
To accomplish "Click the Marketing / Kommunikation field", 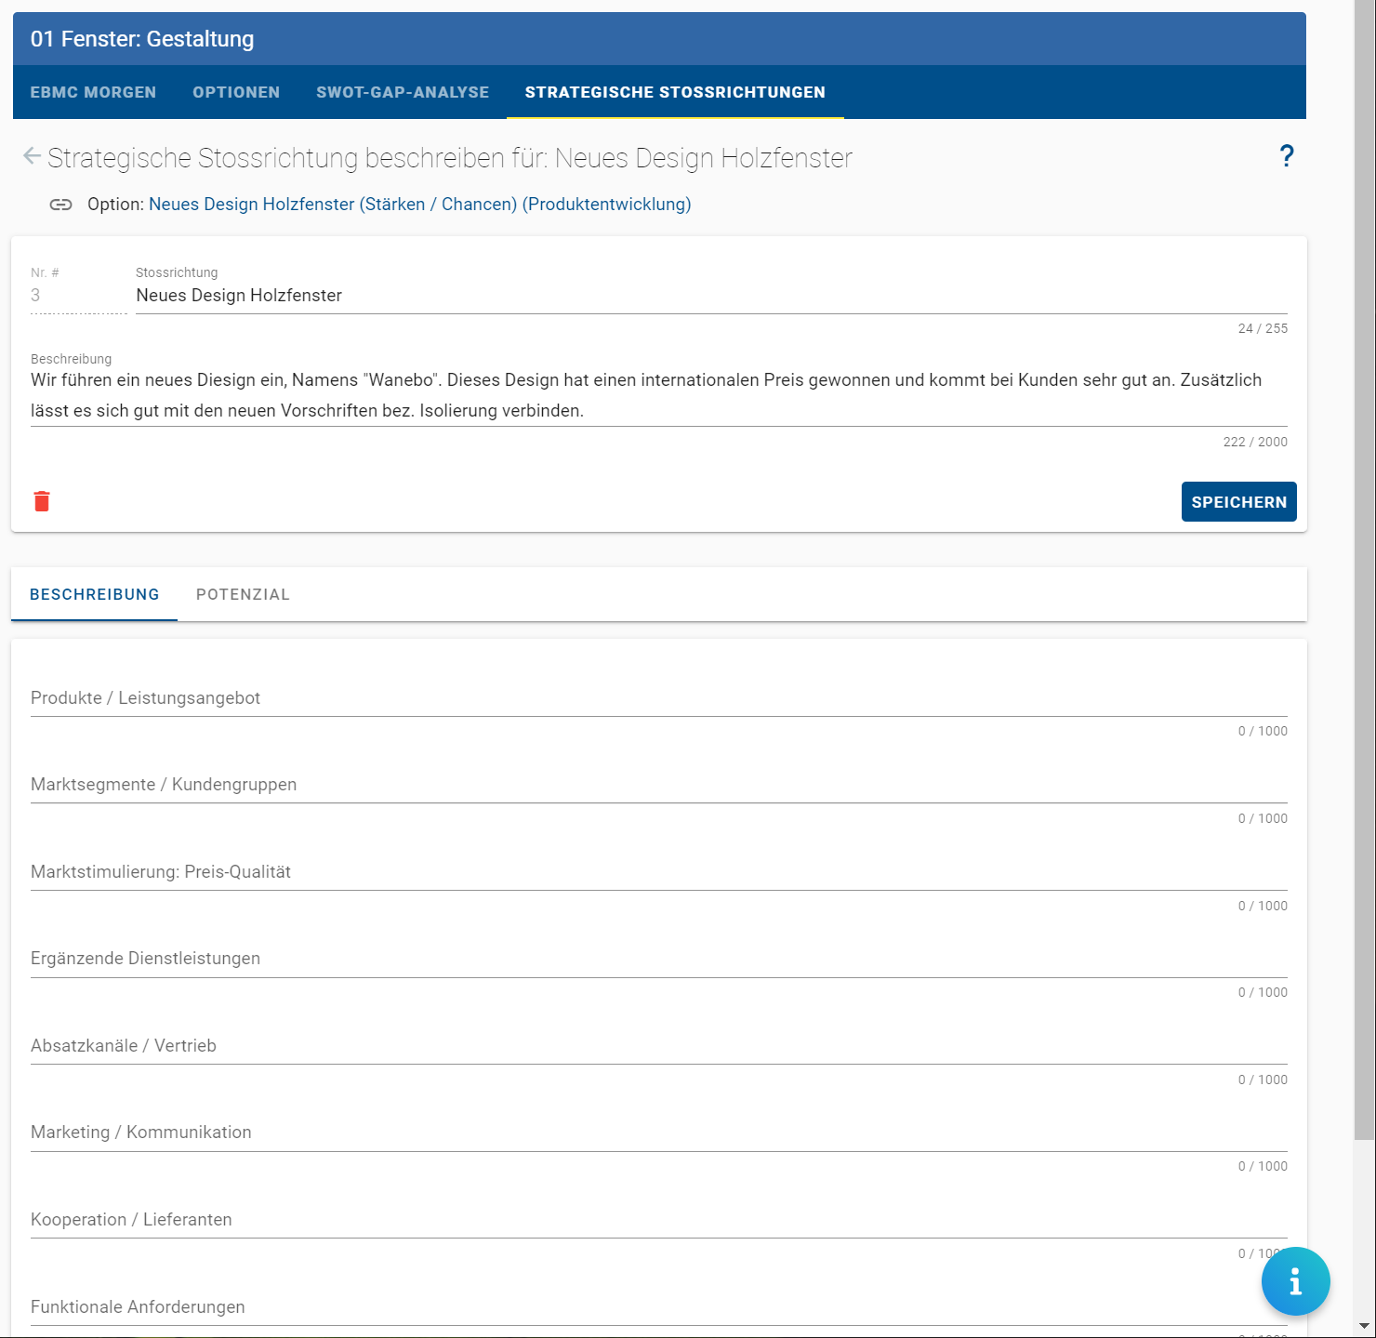I will 659,1133.
